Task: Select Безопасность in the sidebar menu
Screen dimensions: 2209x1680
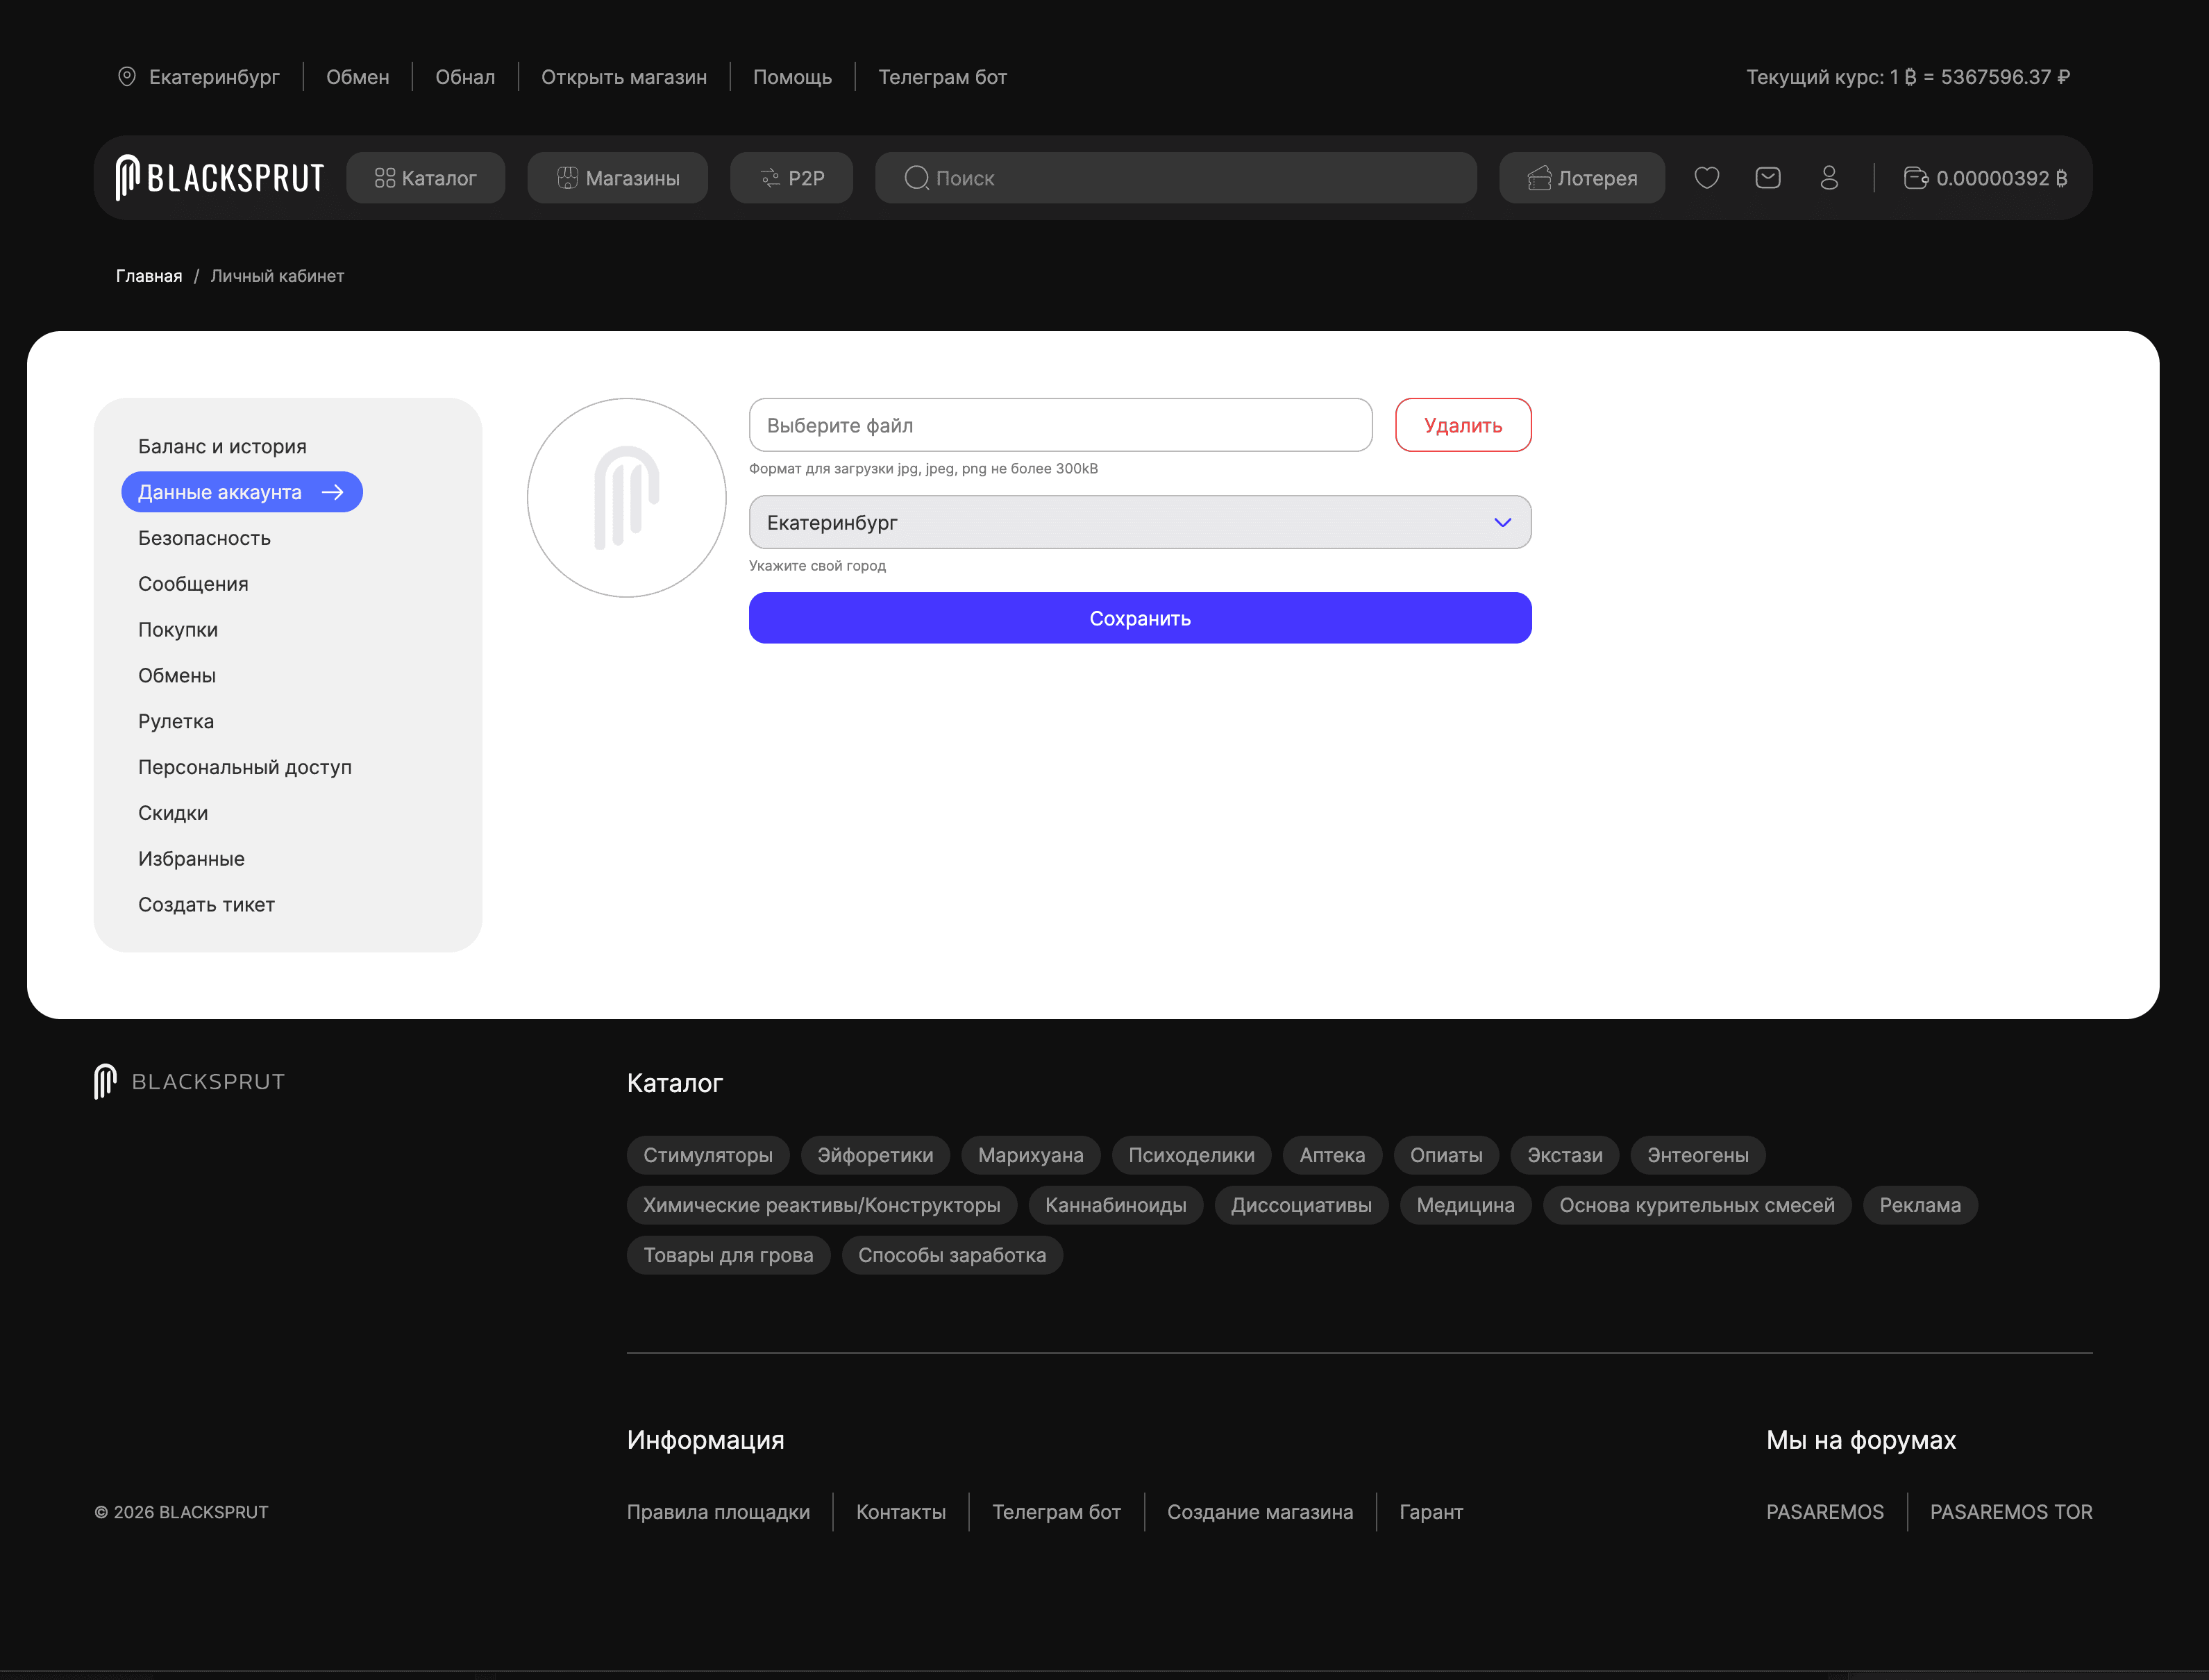Action: 204,538
